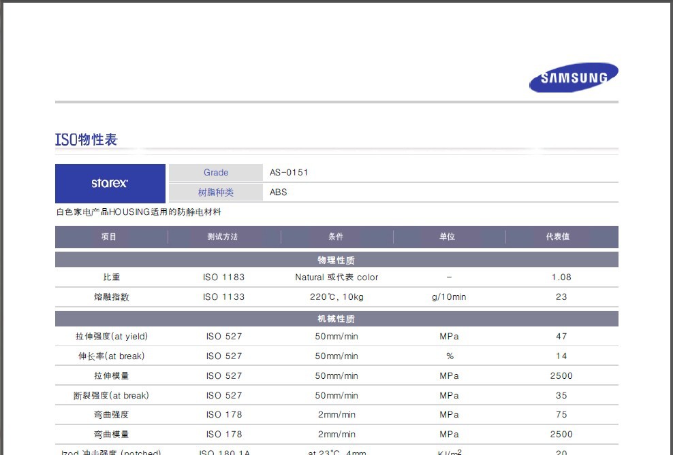The image size is (673, 455).
Task: Click the 白色家电产品 description line
Action: 138,212
